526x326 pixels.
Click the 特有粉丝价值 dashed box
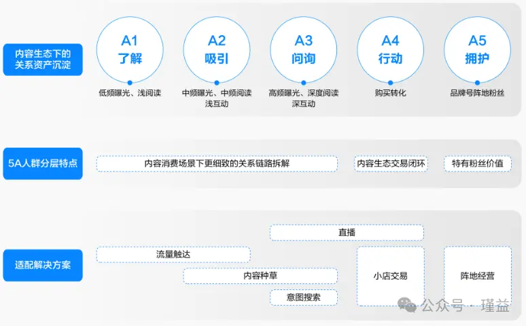[478, 163]
